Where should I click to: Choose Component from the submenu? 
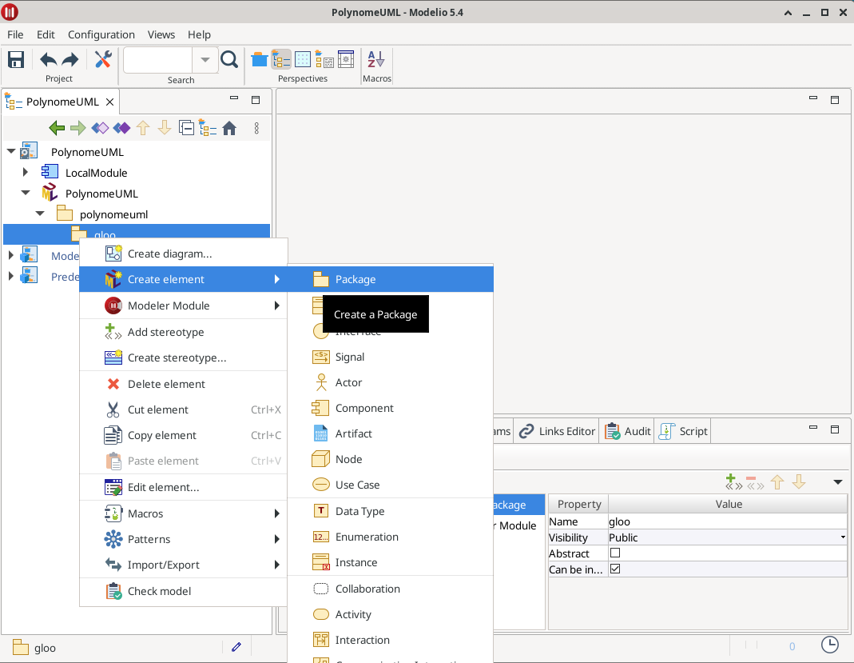390,408
